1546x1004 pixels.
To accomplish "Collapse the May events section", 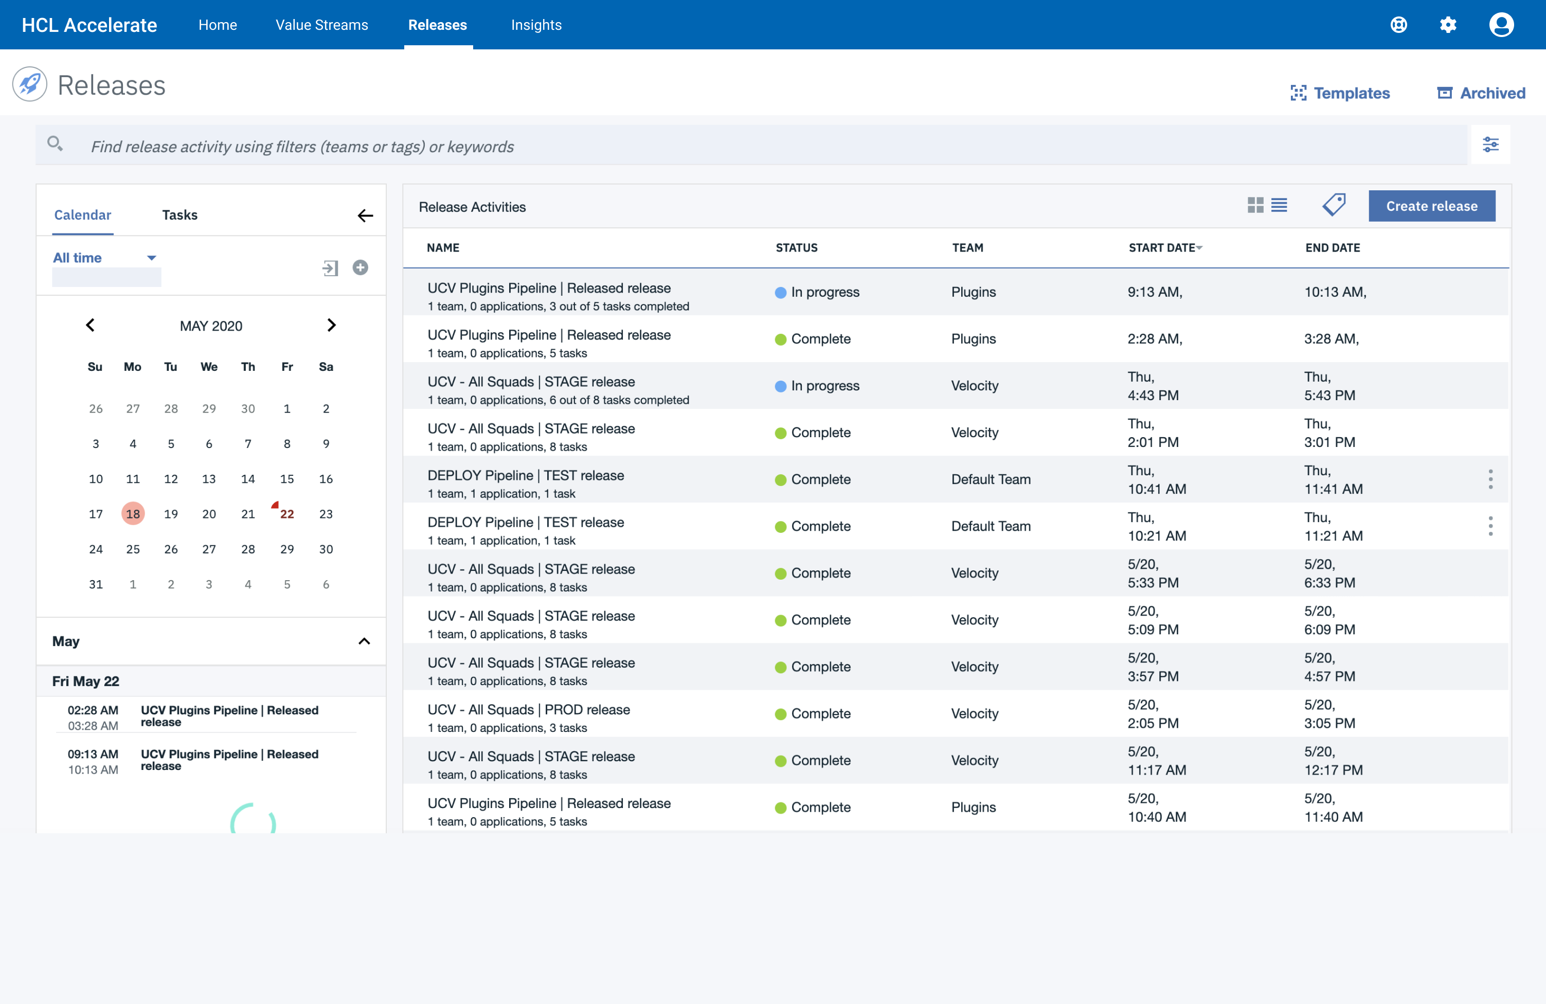I will (x=364, y=641).
